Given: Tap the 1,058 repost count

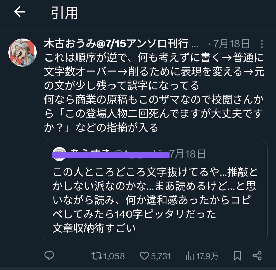Looking at the screenshot, I should tap(114, 256).
